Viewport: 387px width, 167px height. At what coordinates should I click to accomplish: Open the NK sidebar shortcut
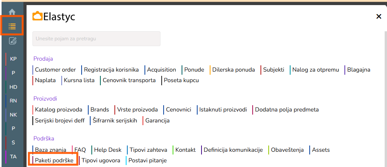point(13,115)
